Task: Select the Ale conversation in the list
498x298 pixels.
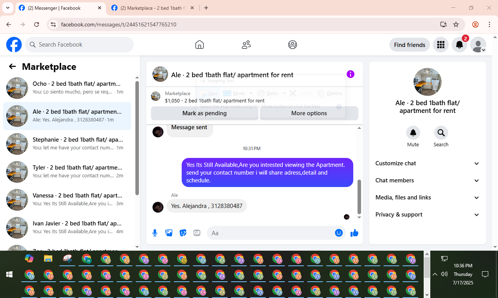Action: tap(67, 116)
